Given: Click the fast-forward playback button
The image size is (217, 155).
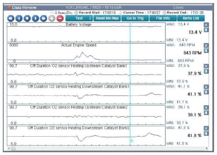Looking at the screenshot, I should pyautogui.click(x=43, y=18).
